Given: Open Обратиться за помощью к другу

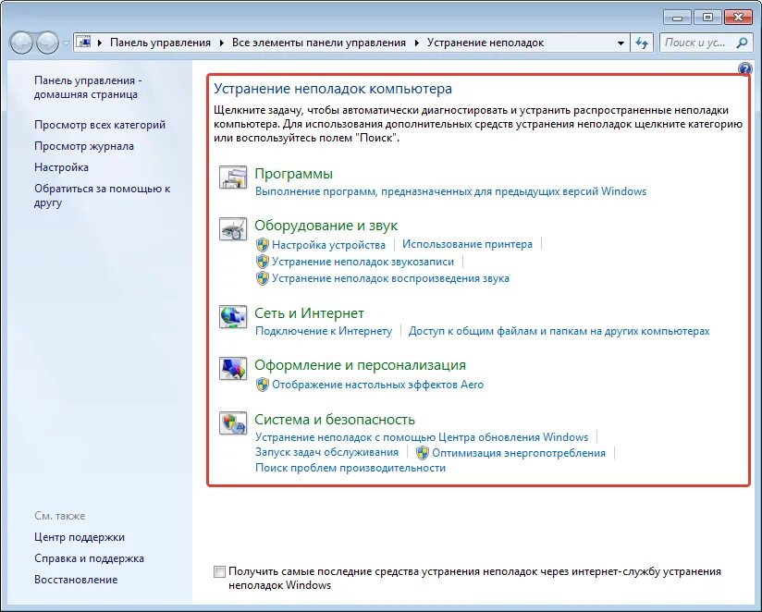Looking at the screenshot, I should click(102, 195).
